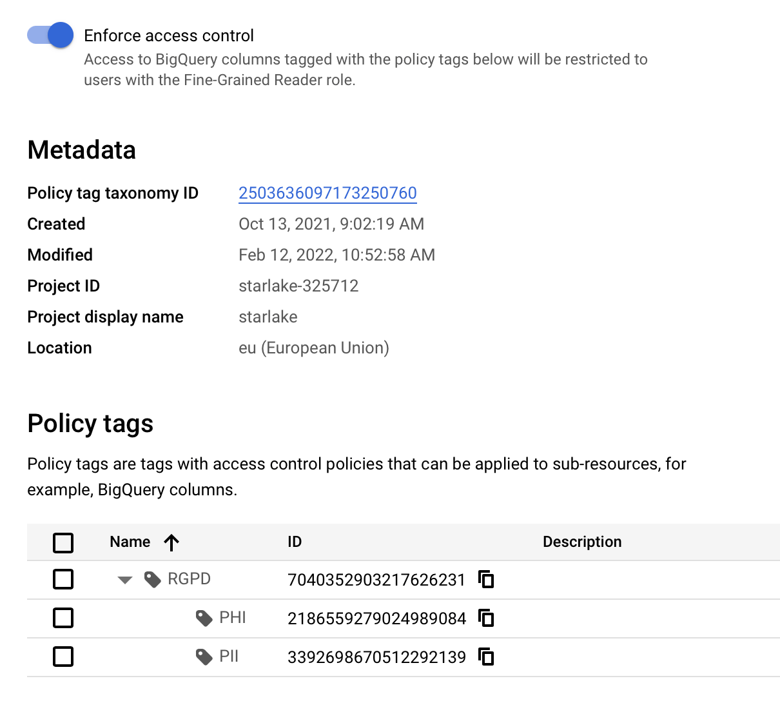Copy the PII policy tag ID
Screen dimensions: 780x712
tap(486, 657)
